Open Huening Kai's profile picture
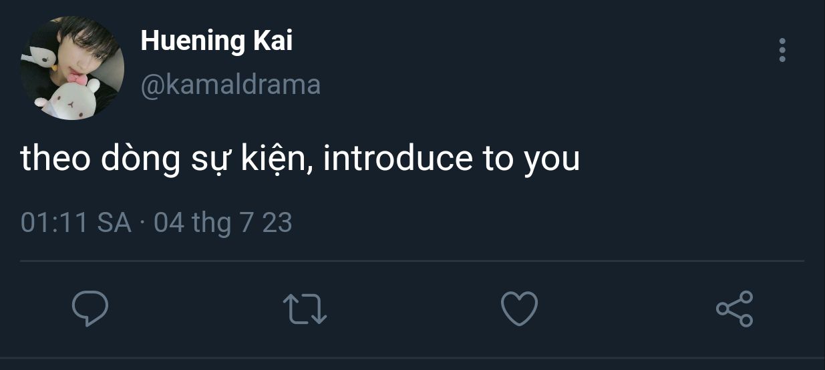Viewport: 825px width, 370px height. pos(72,68)
